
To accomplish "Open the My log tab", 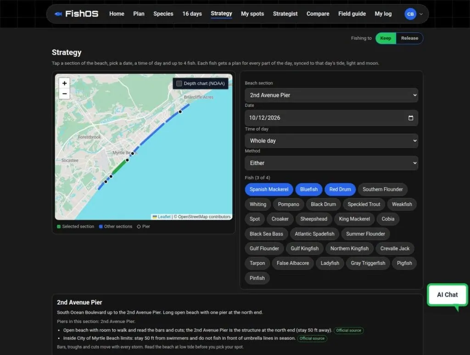I will [383, 14].
